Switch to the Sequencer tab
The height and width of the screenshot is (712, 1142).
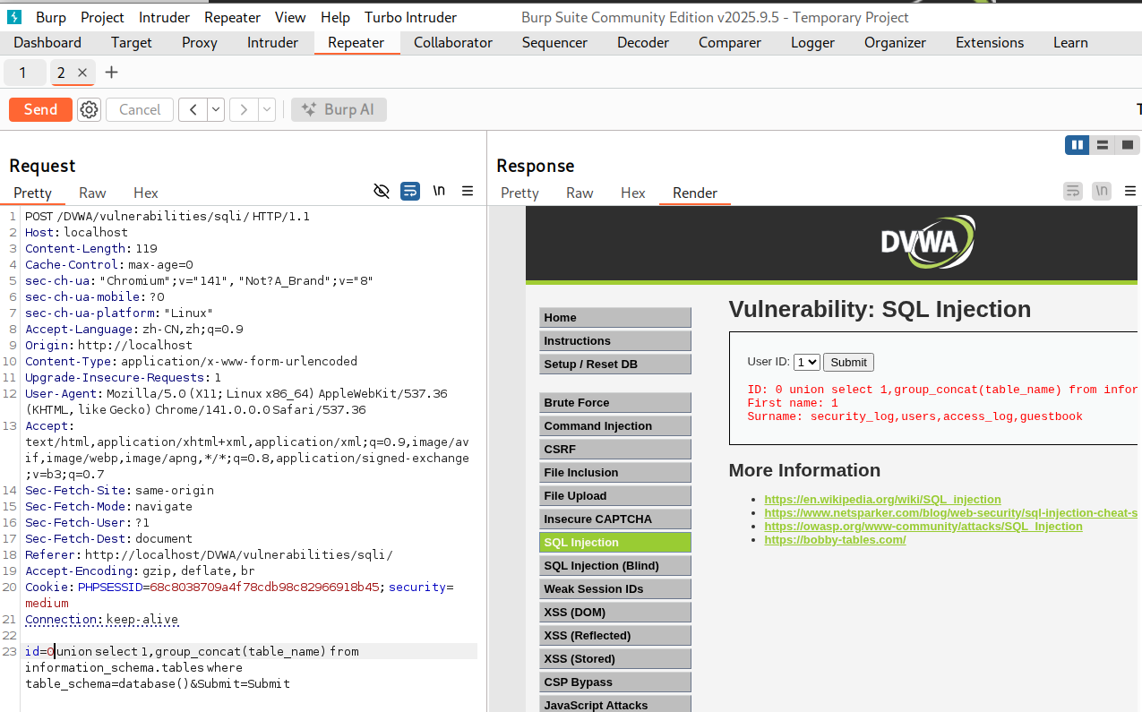554,42
